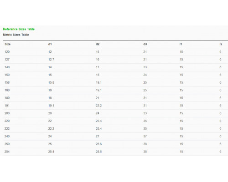Click the Reference Sizes Table heading
The width and height of the screenshot is (228, 182).
pyautogui.click(x=19, y=29)
